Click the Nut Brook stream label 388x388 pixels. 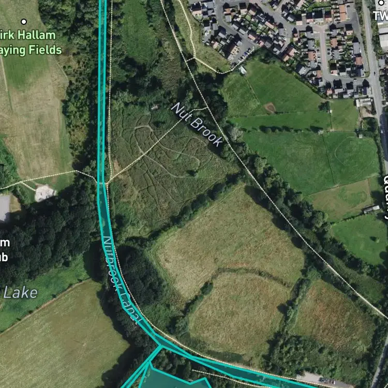click(197, 125)
